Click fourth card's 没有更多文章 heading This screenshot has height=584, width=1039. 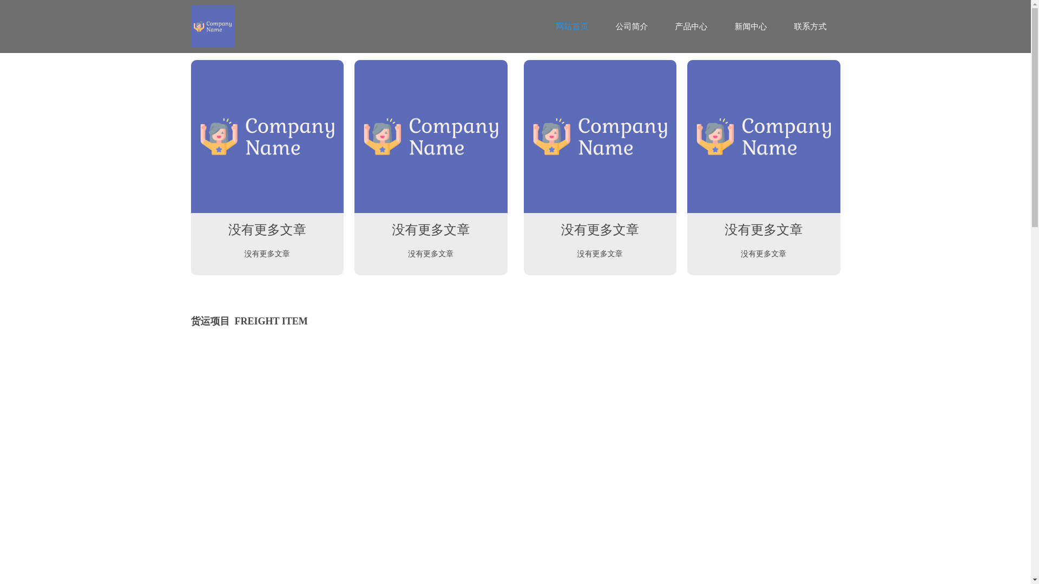(x=764, y=230)
